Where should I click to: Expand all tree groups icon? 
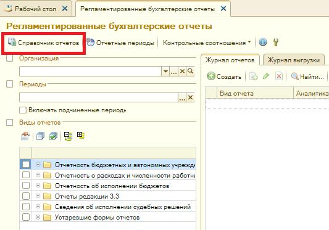point(81,136)
